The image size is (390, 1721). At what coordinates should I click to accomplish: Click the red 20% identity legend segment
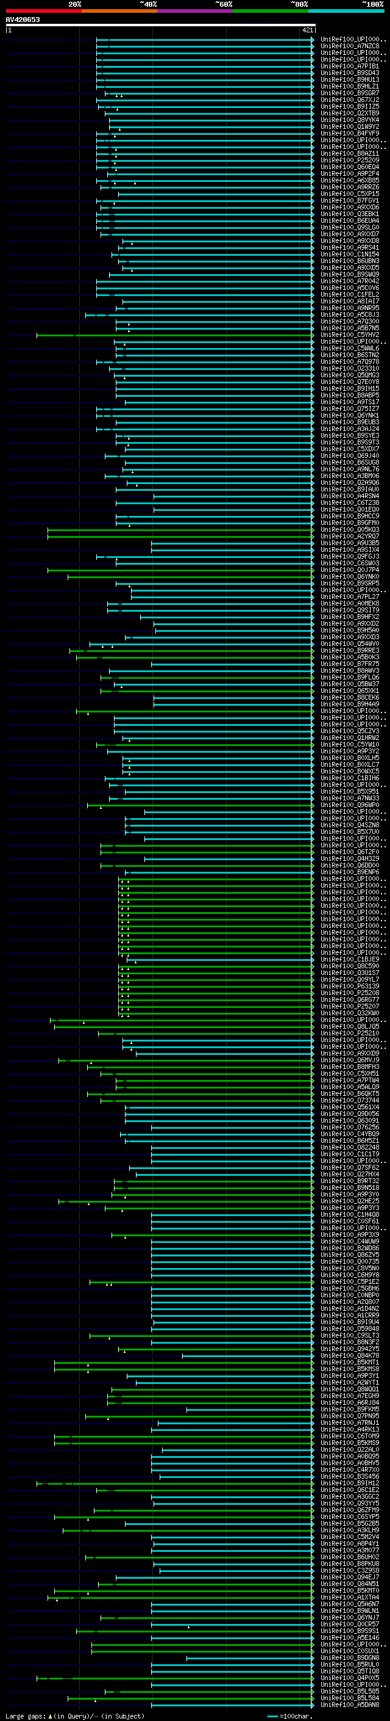pos(43,11)
